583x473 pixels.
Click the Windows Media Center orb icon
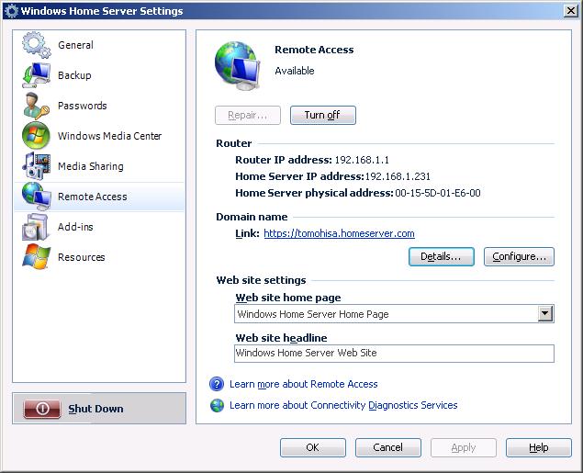pos(36,135)
